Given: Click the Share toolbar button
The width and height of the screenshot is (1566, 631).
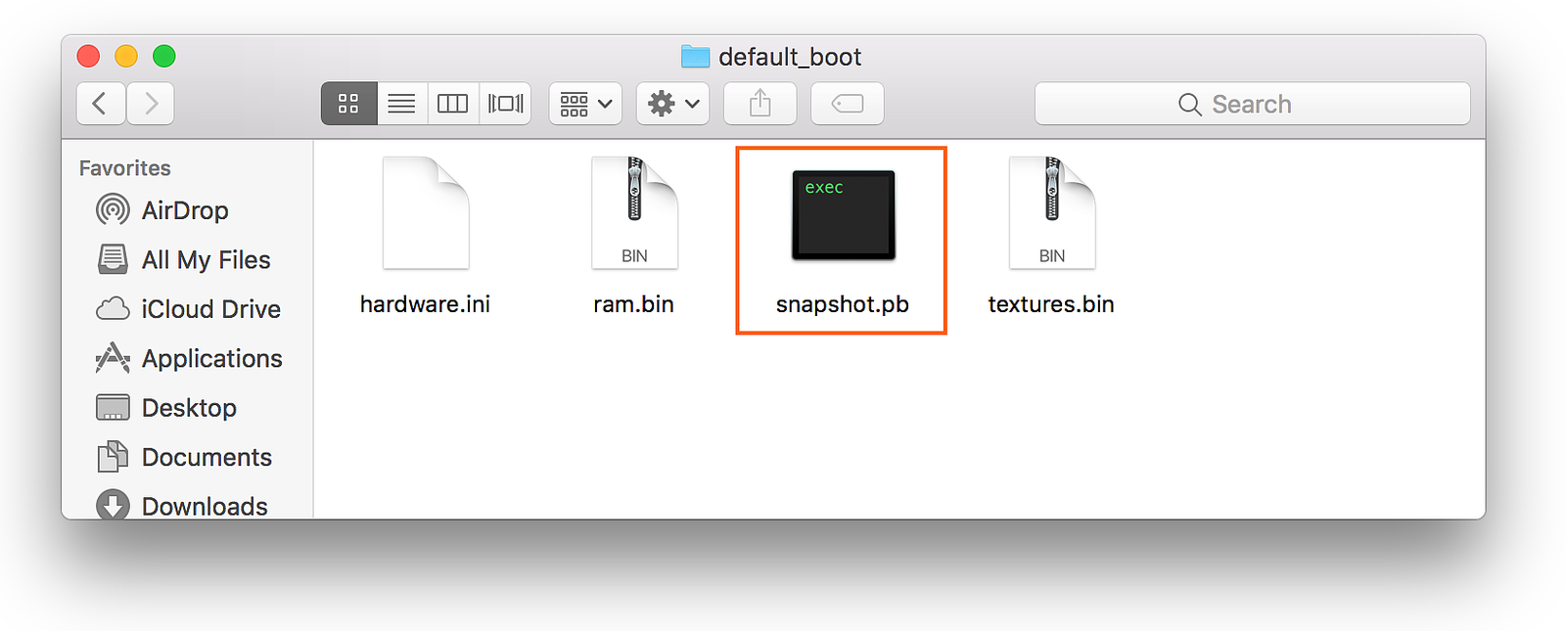Looking at the screenshot, I should (x=760, y=104).
